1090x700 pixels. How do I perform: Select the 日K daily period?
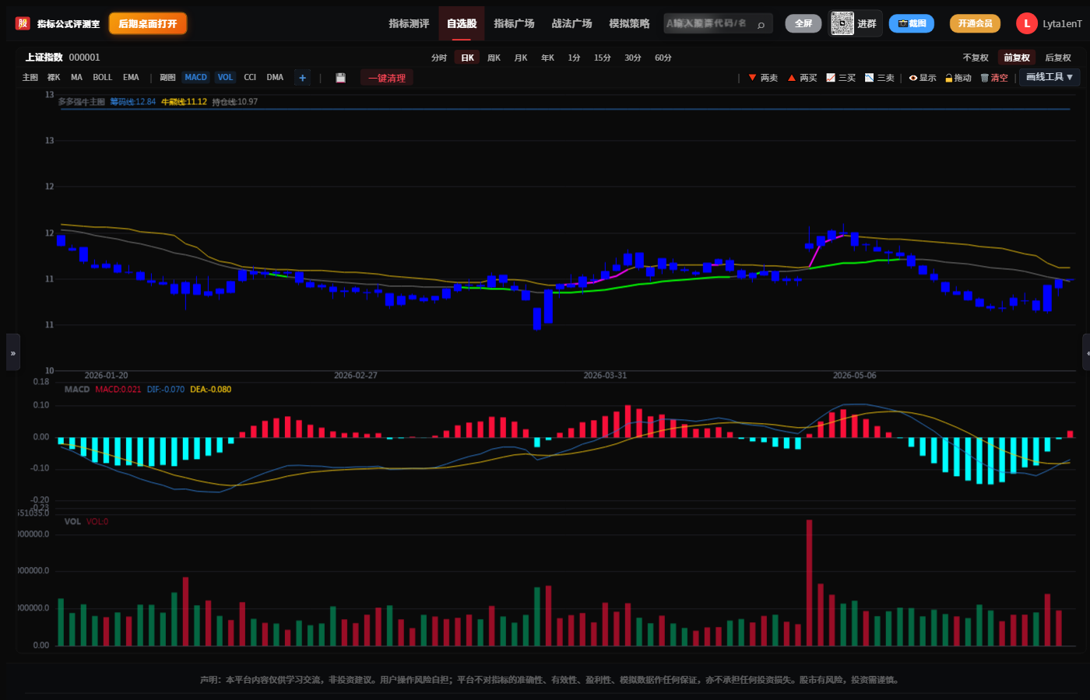[467, 58]
